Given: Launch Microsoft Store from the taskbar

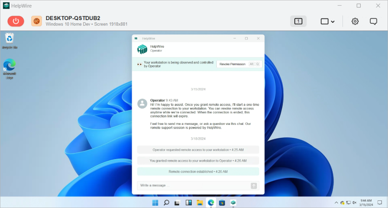Looking at the screenshot, I should 222,203.
